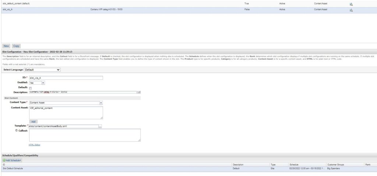Click the 'True' default cell
This screenshot has width=377, height=176.
coord(247,4)
